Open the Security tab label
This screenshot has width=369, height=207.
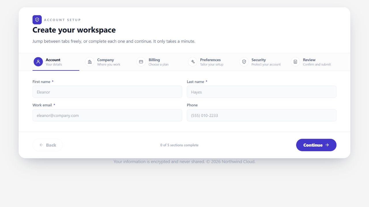(x=259, y=60)
